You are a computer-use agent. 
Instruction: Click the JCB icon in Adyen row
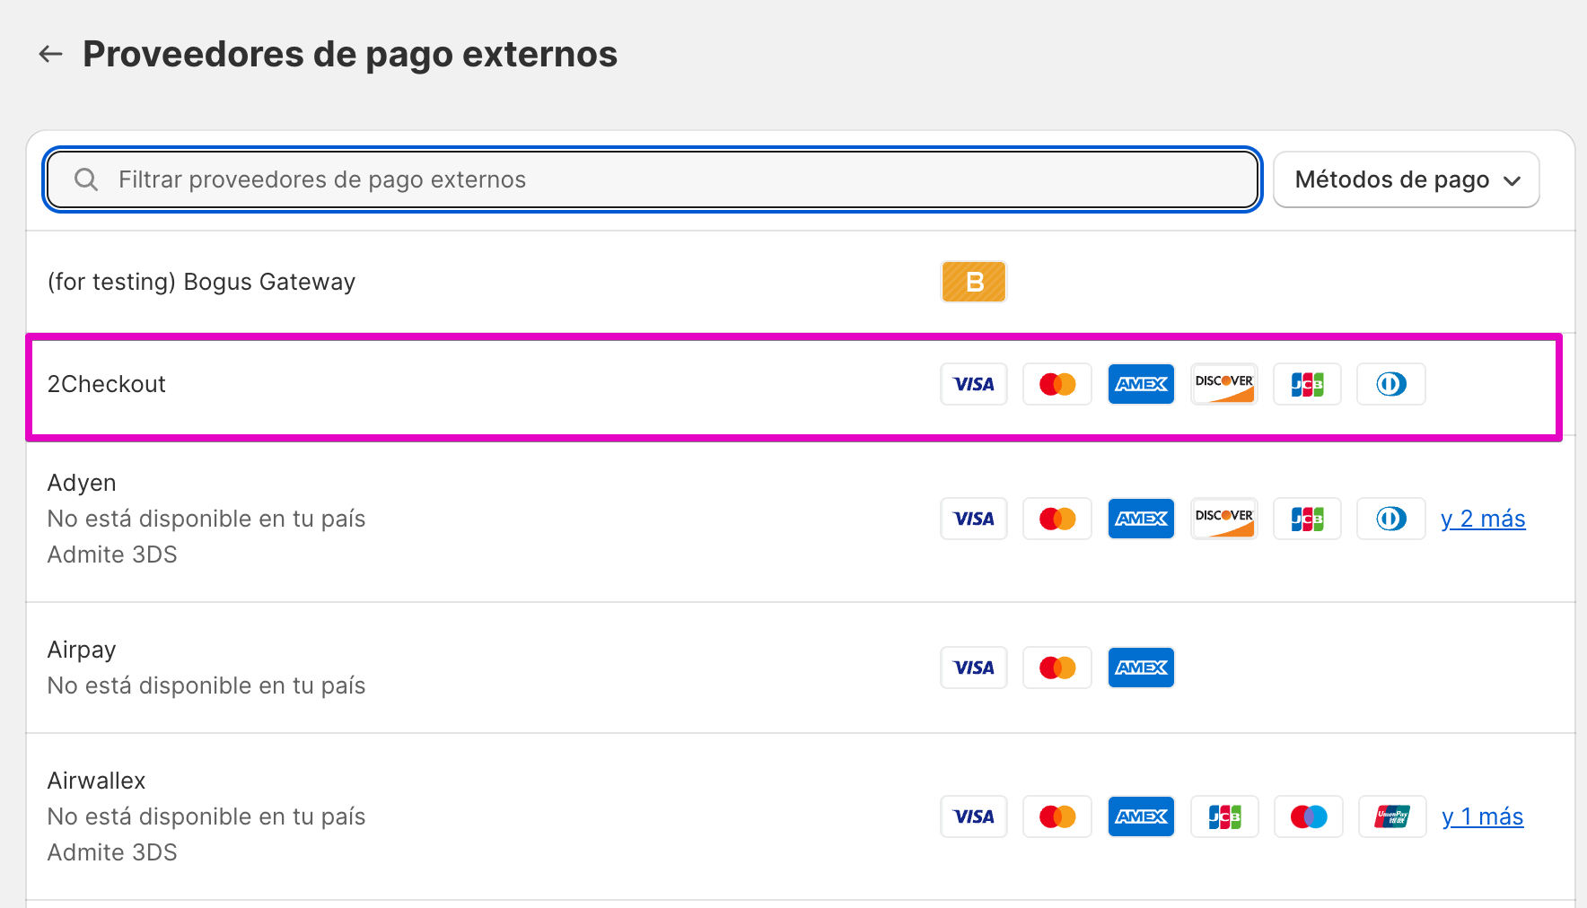point(1308,519)
